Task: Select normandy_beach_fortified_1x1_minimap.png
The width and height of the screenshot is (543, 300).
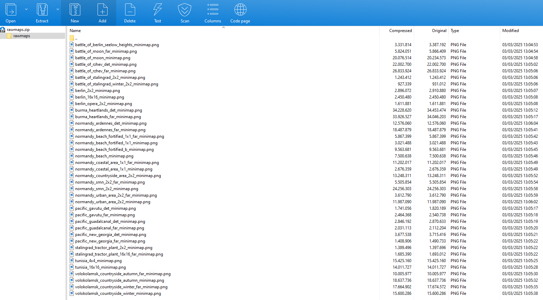Action: coord(116,143)
